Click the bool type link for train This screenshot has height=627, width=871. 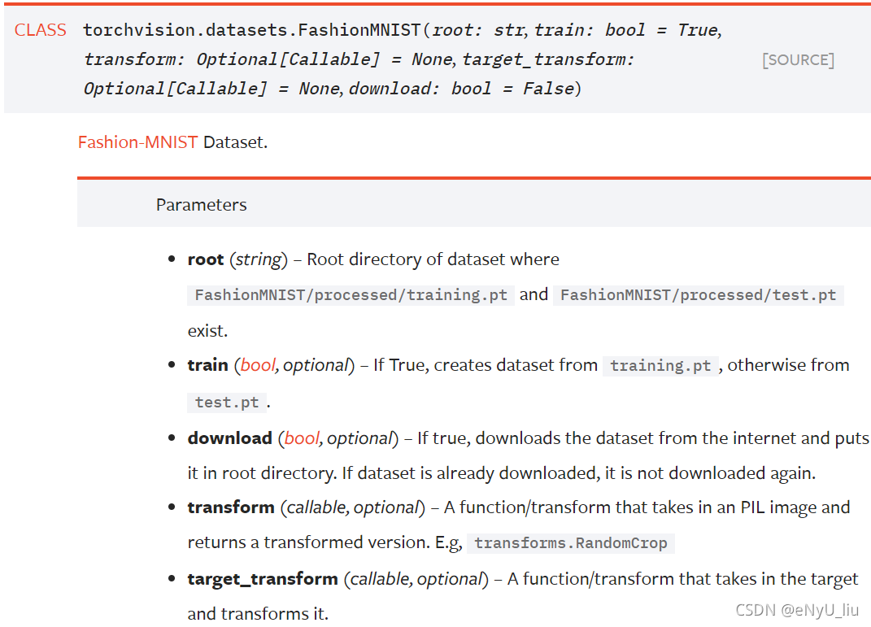tap(258, 365)
